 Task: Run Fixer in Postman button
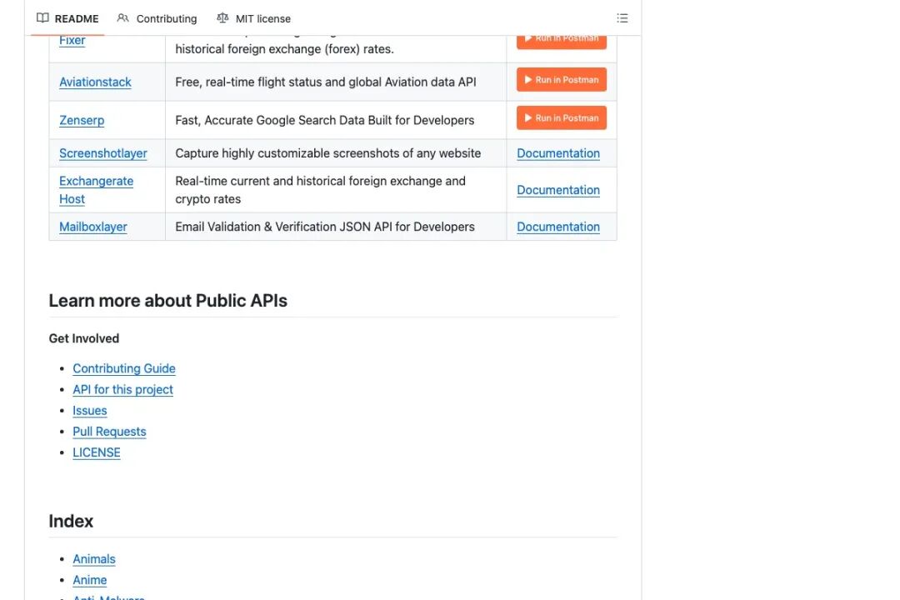tap(562, 42)
